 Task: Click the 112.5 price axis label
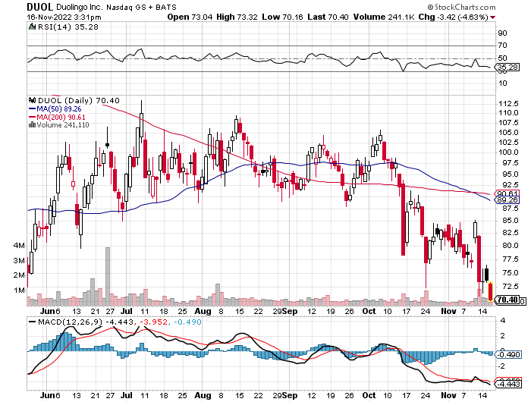(x=508, y=103)
